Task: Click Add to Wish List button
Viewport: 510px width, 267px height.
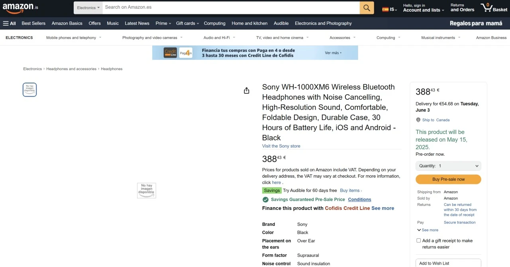Action: (x=448, y=263)
